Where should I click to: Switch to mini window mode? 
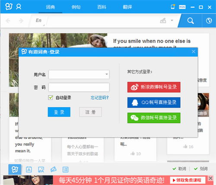[x=182, y=7]
